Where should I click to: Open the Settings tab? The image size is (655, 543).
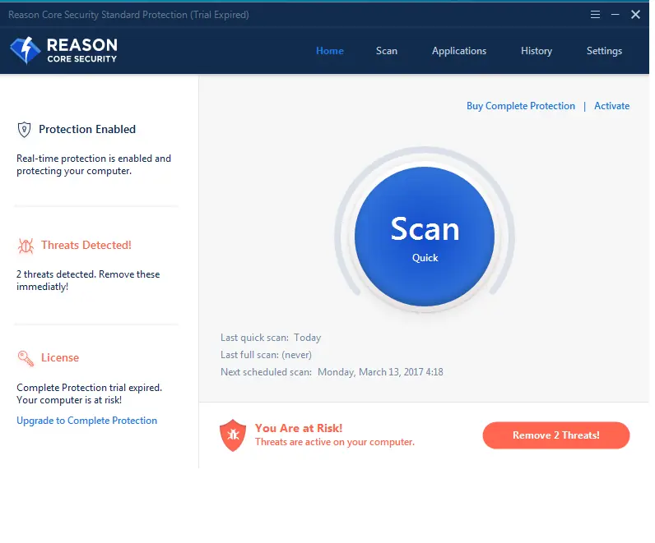click(x=604, y=51)
